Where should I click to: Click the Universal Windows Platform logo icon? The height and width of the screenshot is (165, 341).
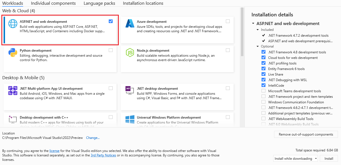pos(130,119)
